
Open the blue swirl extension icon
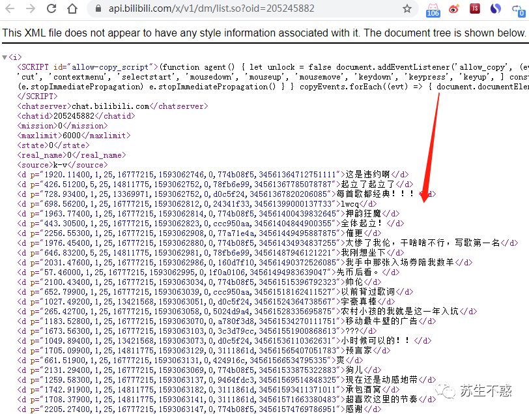(495, 8)
